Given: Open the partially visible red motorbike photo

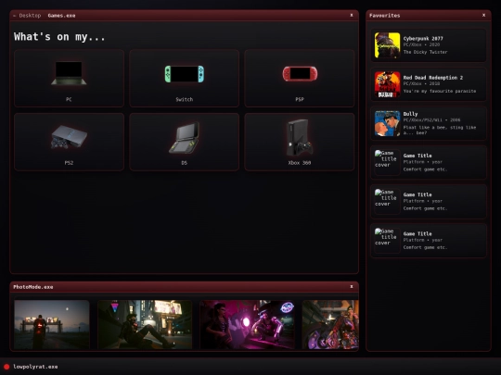Looking at the screenshot, I should 330,324.
